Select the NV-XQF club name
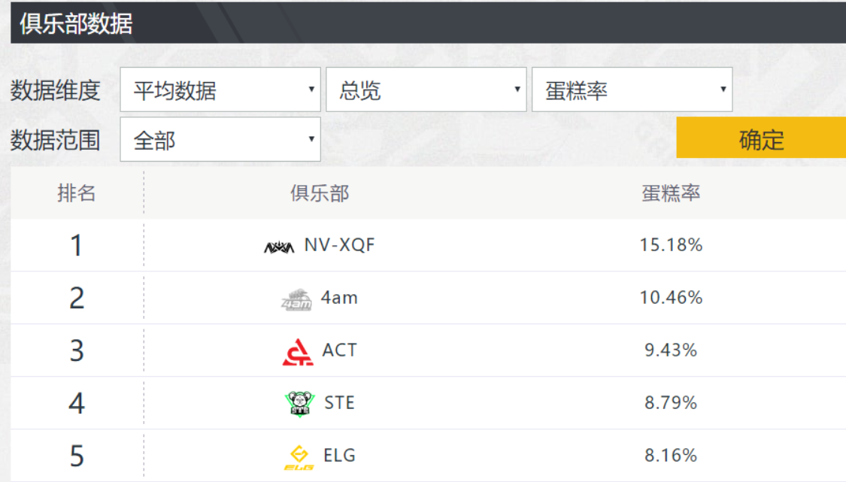Screen dimensions: 846x482 click(x=339, y=245)
